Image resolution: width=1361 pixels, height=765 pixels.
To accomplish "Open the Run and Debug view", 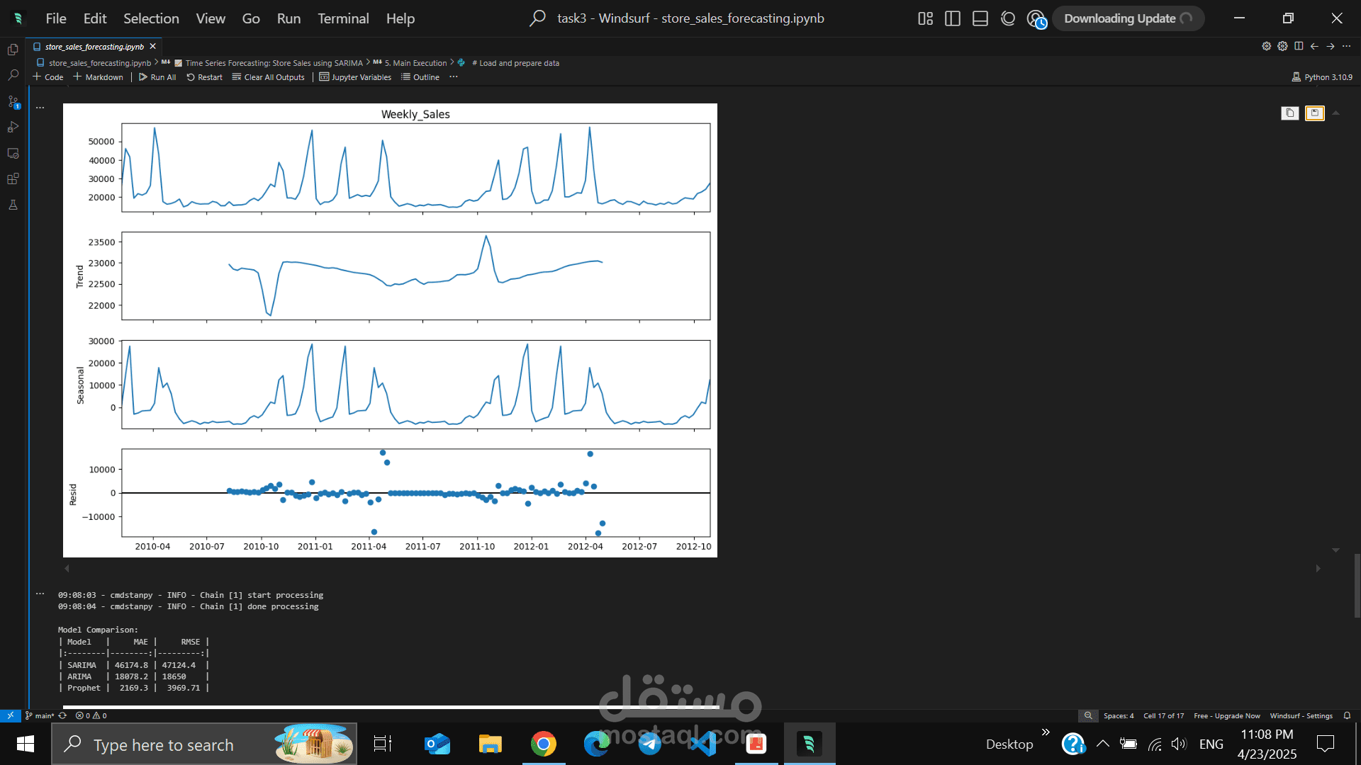I will (x=13, y=127).
